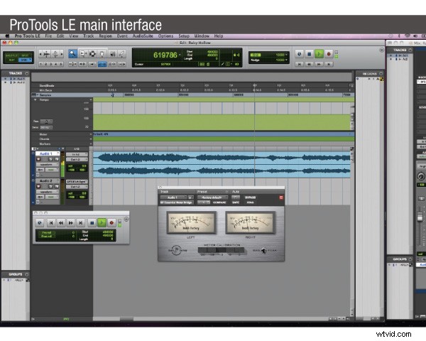
Task: Open Audio 2 track view selector (waveform)
Action: [48, 192]
